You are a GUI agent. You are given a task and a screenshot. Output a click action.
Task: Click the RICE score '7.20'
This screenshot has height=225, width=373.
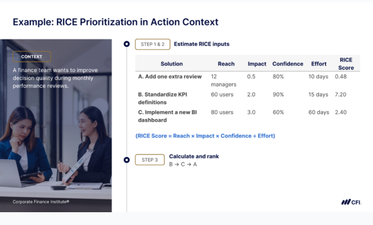click(x=340, y=94)
